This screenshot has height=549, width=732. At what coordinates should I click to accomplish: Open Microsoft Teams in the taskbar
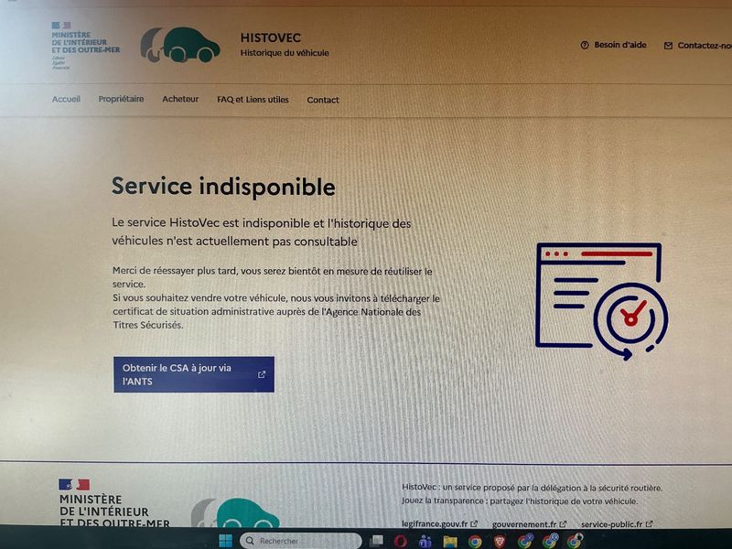pyautogui.click(x=425, y=542)
